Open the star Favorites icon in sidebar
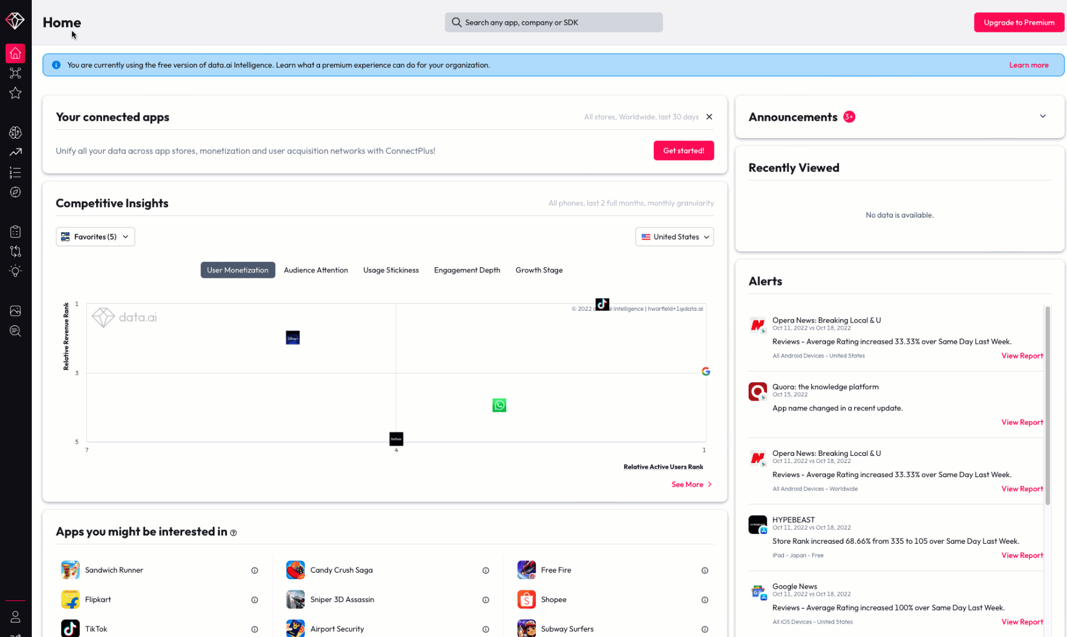1067x637 pixels. pos(15,93)
